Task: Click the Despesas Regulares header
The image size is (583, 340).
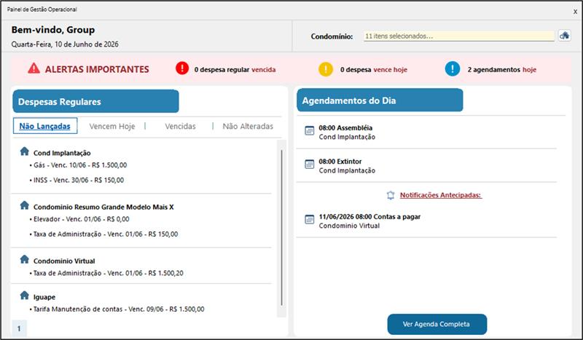Action: click(95, 101)
